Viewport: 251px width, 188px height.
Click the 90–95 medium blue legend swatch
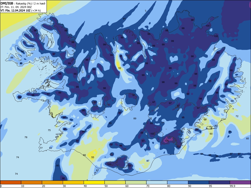pyautogui.click(x=199, y=182)
